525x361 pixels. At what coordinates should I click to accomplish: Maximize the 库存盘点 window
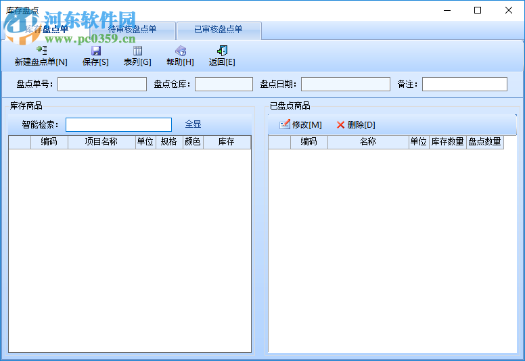478,10
